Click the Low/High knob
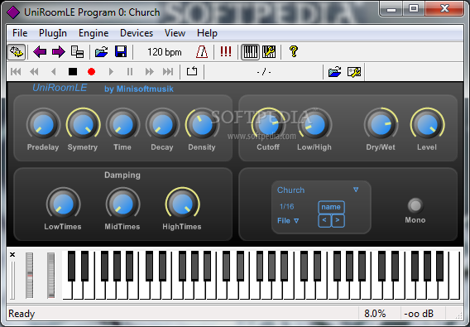 click(x=314, y=124)
